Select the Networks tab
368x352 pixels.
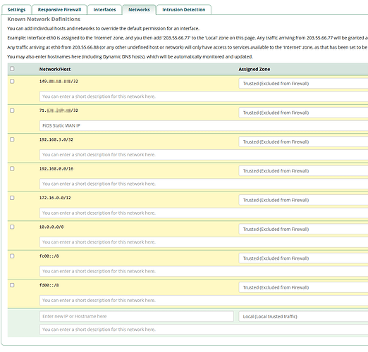coord(139,10)
